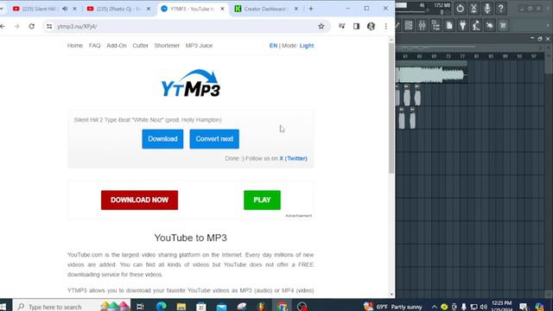The image size is (553, 311).
Task: Toggle the Light mode link on YTMP3
Action: point(307,46)
